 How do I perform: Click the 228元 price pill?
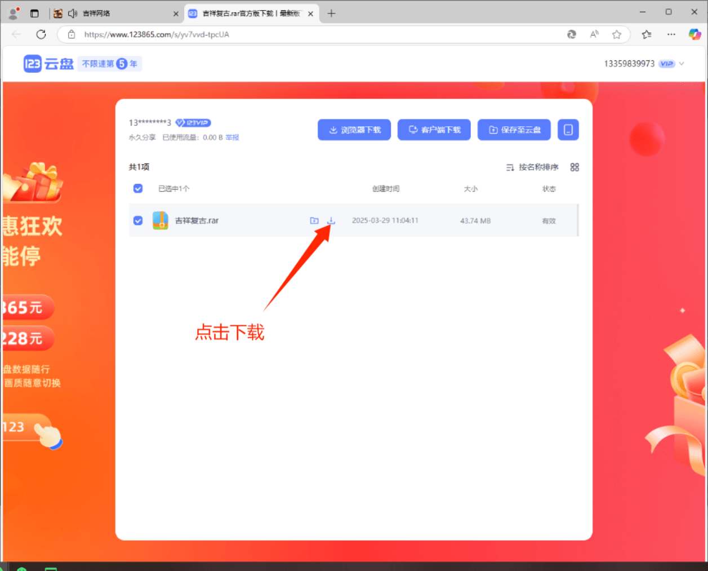(28, 338)
